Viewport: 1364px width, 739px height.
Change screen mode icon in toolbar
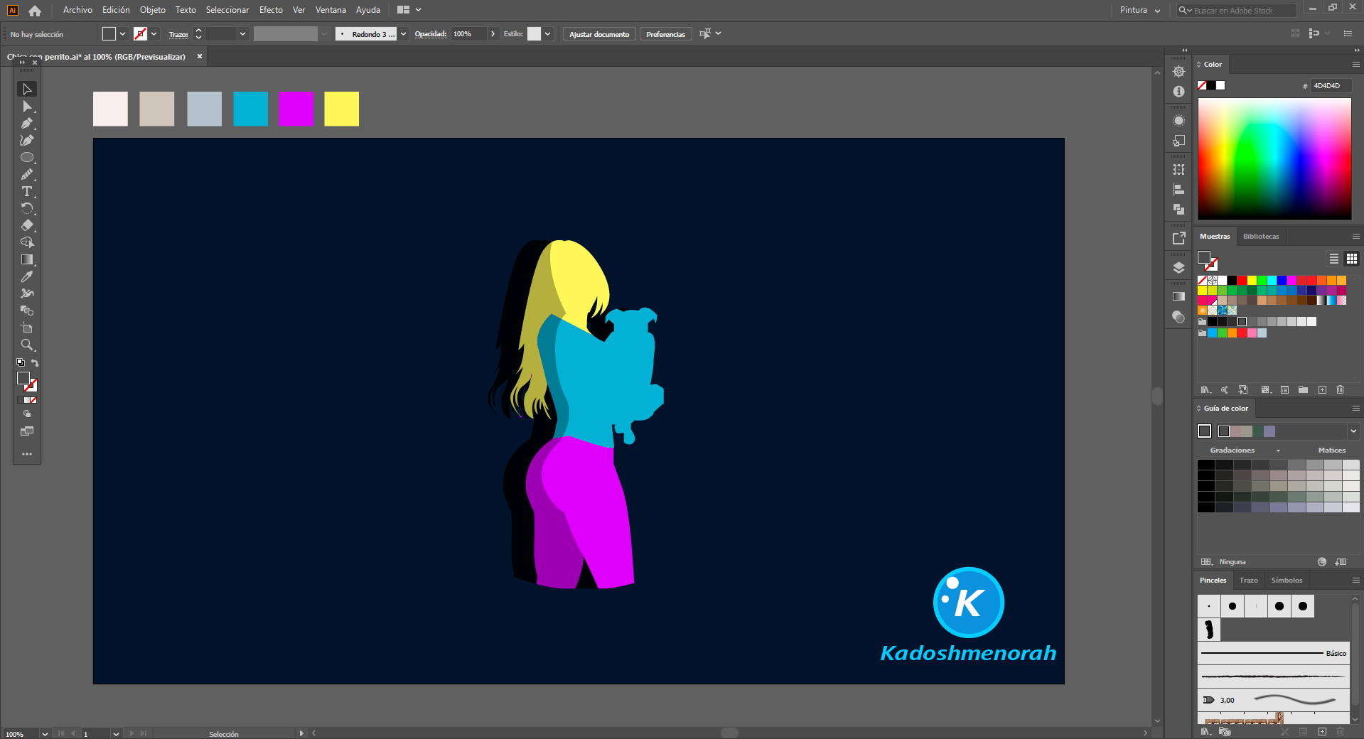pyautogui.click(x=27, y=431)
